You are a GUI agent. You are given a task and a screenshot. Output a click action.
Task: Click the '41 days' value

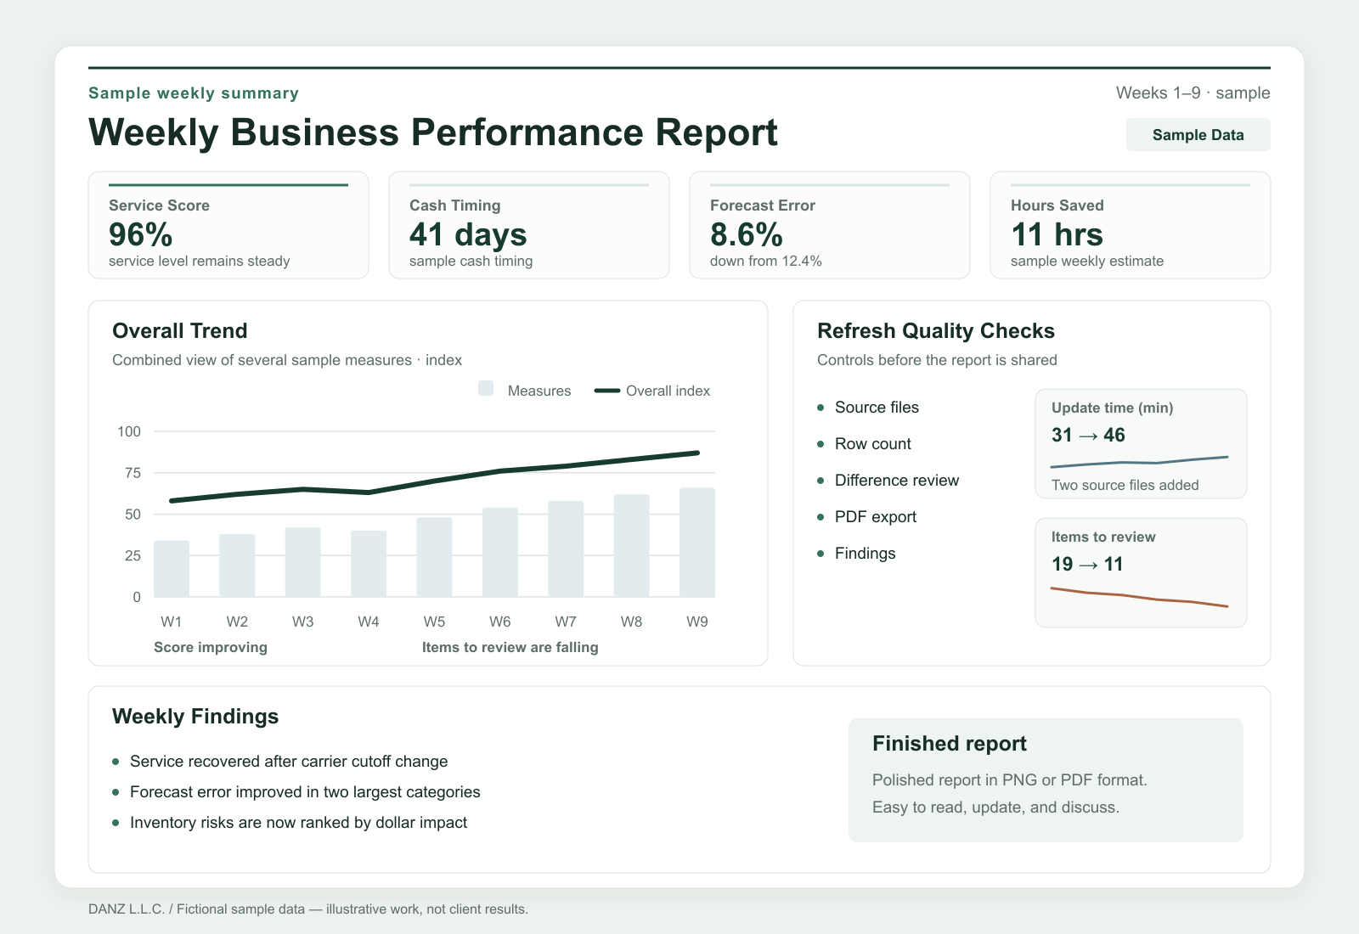pyautogui.click(x=468, y=234)
